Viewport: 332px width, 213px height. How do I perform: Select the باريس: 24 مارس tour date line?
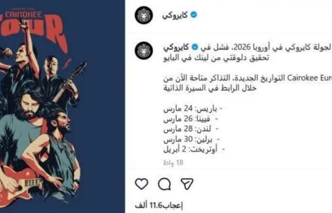coord(193,108)
